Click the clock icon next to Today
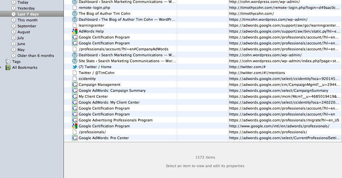 click(14, 2)
